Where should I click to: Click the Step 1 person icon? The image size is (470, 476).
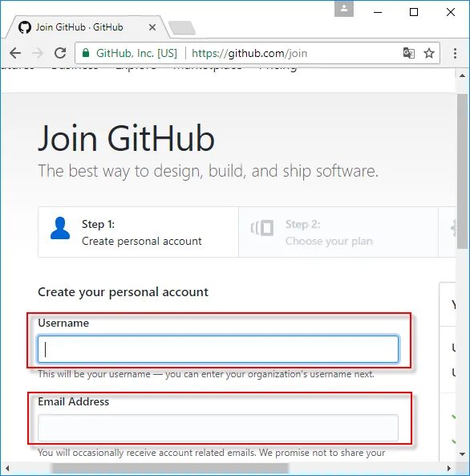pyautogui.click(x=60, y=228)
